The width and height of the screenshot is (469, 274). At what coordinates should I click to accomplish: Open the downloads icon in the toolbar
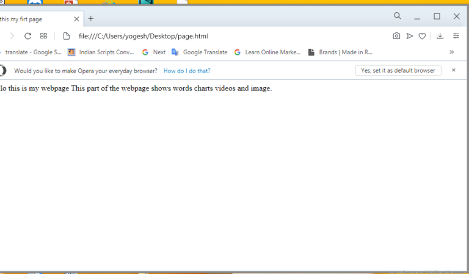(440, 36)
